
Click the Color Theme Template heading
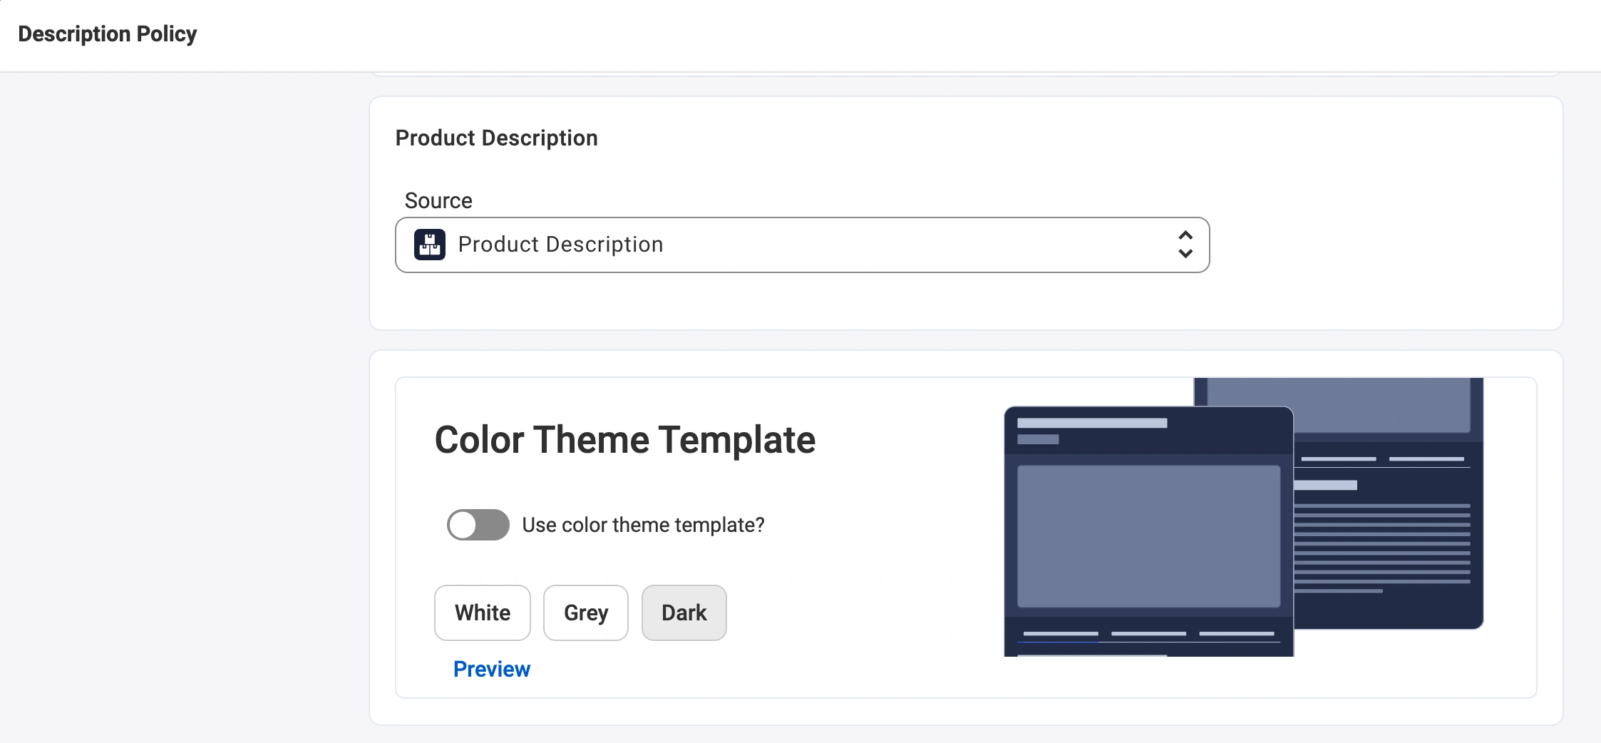point(624,439)
